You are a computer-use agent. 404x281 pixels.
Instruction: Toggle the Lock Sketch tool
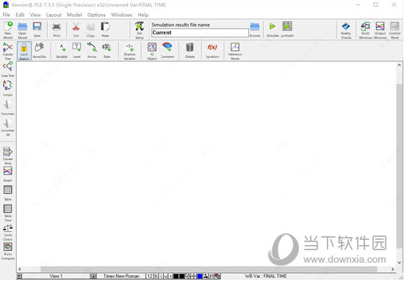pos(24,51)
